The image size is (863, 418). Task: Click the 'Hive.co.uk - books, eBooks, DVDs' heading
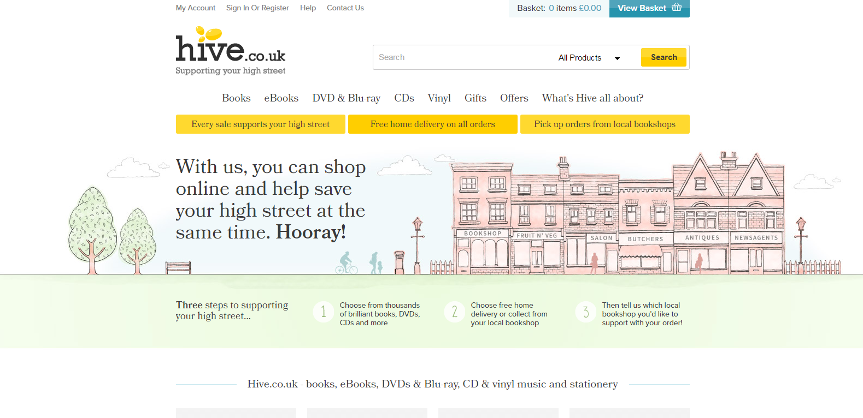click(432, 384)
